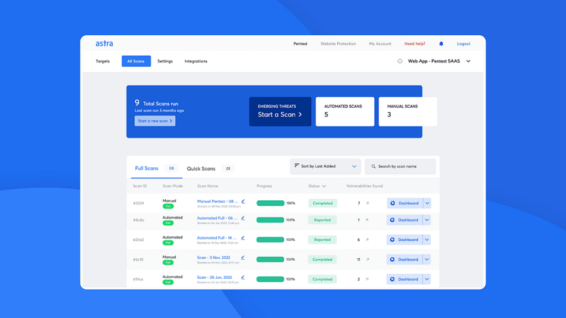Open the Scan - 3 Nov, 2022 link
Screen dimensions: 566x318
tap(214, 257)
